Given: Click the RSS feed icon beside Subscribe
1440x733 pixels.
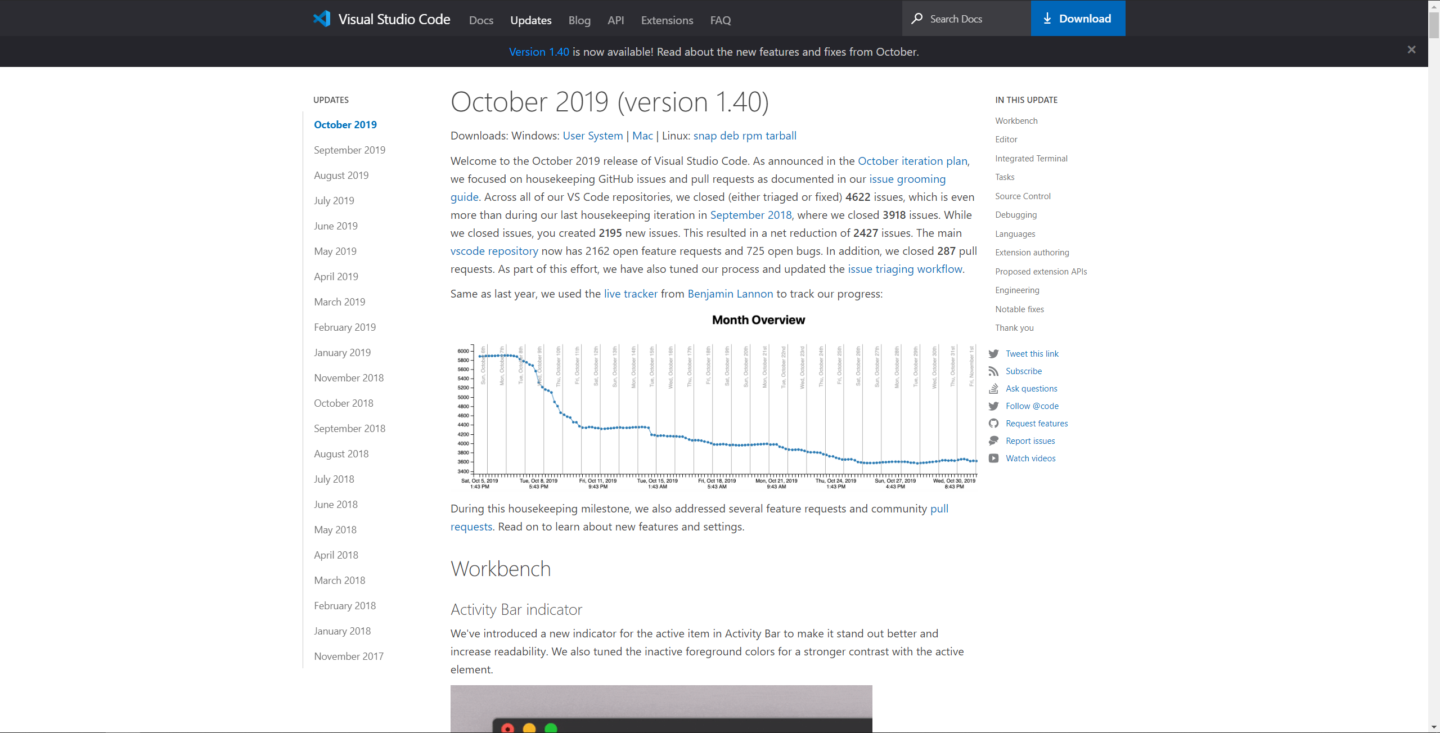Looking at the screenshot, I should (x=994, y=371).
